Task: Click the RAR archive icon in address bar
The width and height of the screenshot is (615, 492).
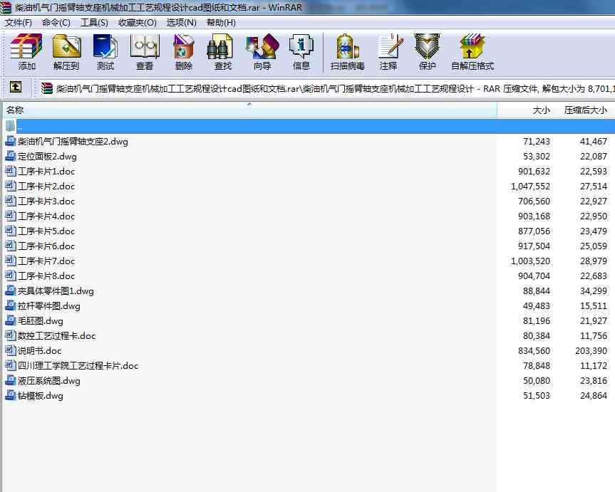Action: coord(46,88)
